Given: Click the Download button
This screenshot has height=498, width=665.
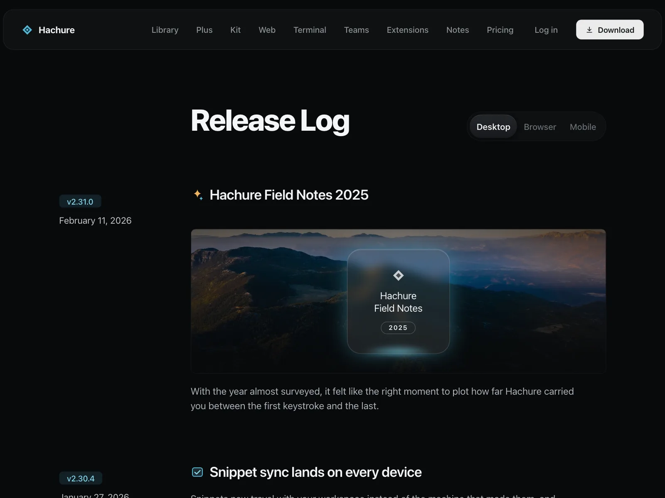Looking at the screenshot, I should pos(610,30).
